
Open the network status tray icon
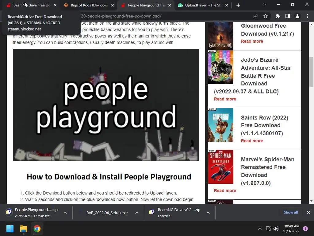tap(268, 229)
